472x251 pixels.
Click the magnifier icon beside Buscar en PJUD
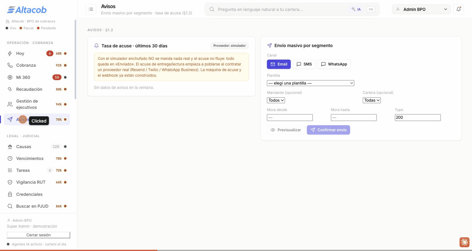[10, 206]
